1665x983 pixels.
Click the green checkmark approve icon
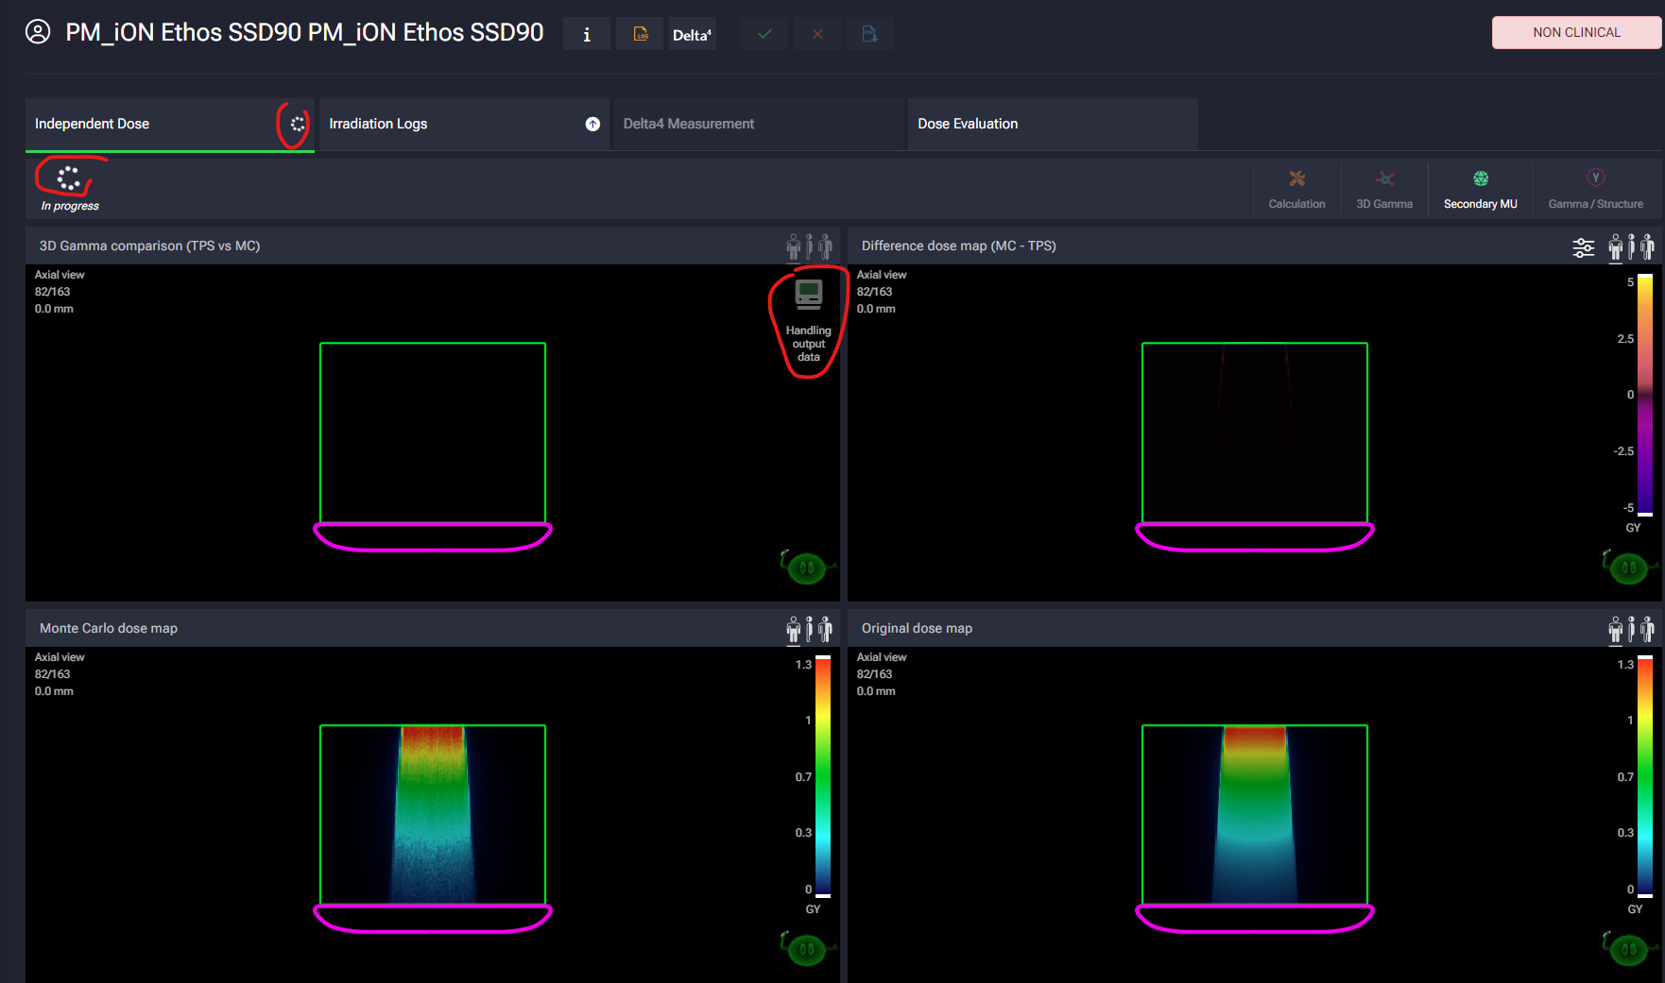click(x=764, y=34)
